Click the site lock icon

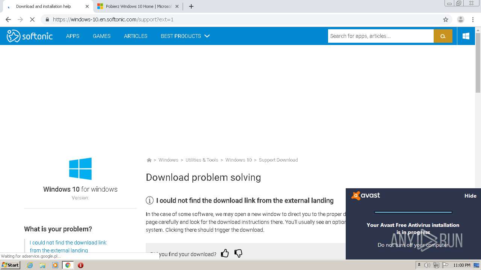pos(47,19)
